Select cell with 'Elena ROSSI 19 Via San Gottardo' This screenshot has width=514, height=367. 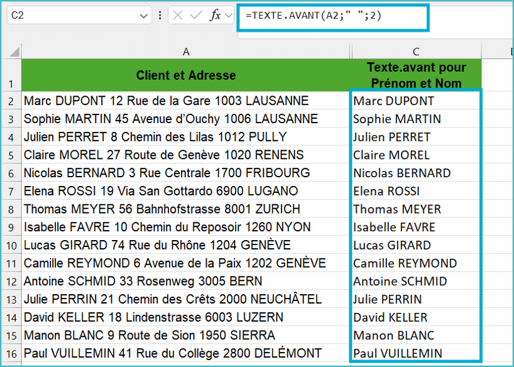(x=186, y=190)
